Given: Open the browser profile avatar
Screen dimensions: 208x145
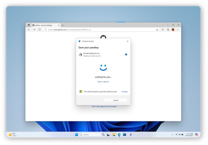Looking at the screenshot, I should coord(173,30).
